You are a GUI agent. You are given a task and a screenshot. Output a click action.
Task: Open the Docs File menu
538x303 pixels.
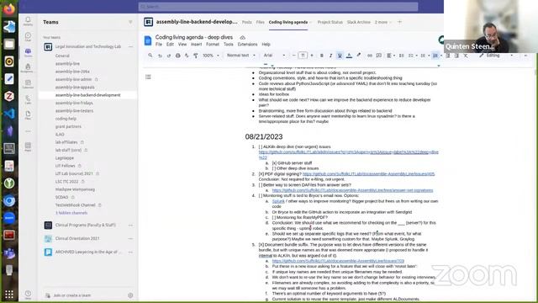(159, 45)
